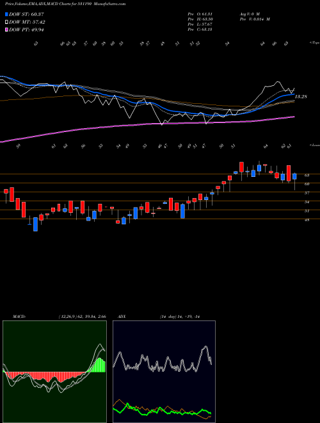This screenshot has width=320, height=423.
Task: Click the 48 price axis label
Action: [x=307, y=220]
